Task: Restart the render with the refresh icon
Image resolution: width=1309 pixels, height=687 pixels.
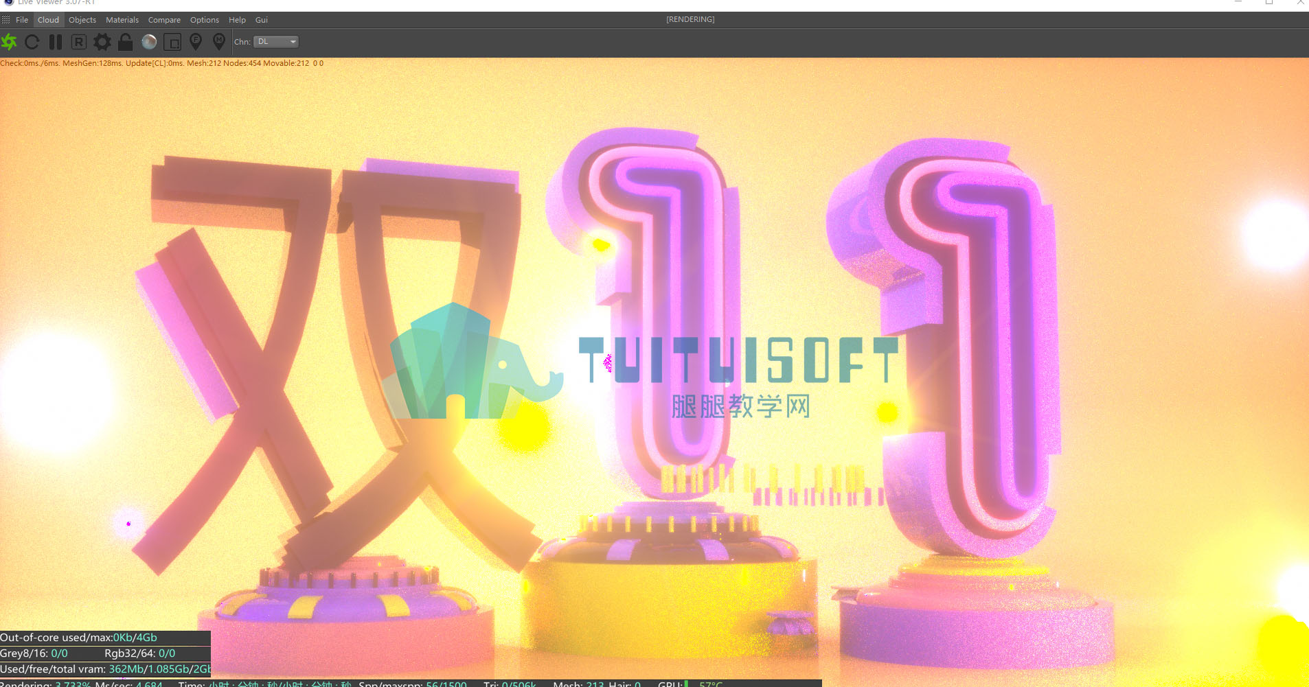Action: click(32, 43)
